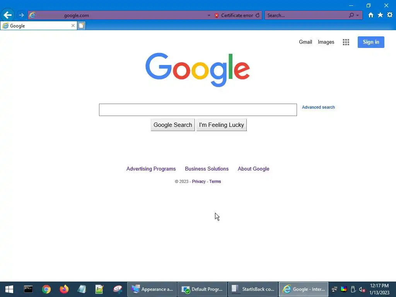This screenshot has height=297, width=396.
Task: Restore down the browser window
Action: pyautogui.click(x=369, y=5)
